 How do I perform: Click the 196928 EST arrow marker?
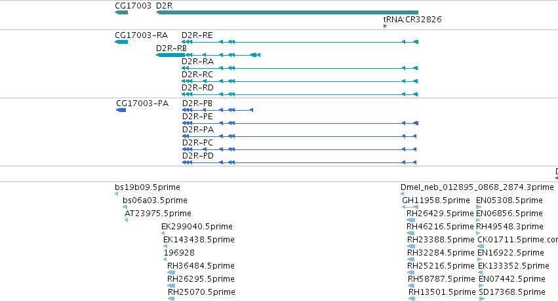[x=165, y=259]
